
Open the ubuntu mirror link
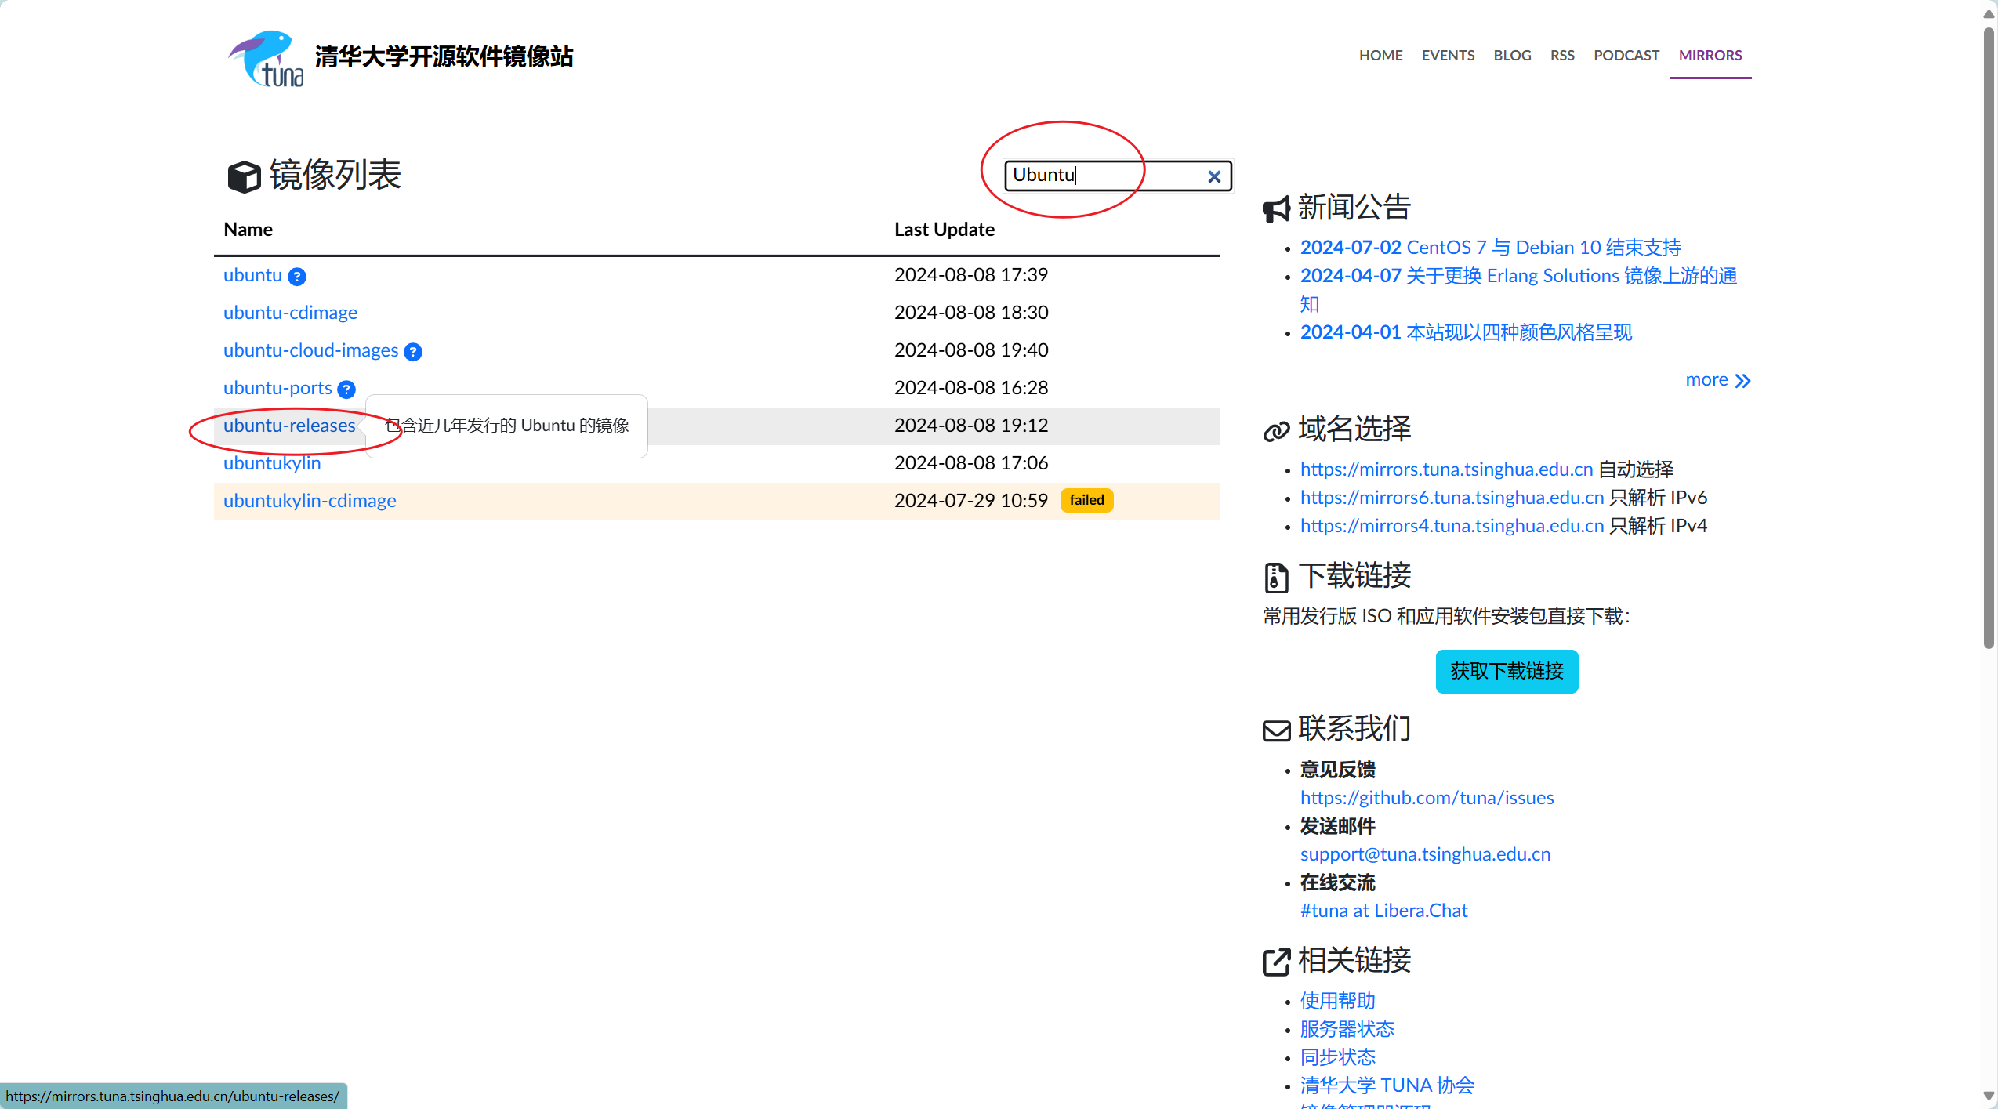pyautogui.click(x=252, y=275)
